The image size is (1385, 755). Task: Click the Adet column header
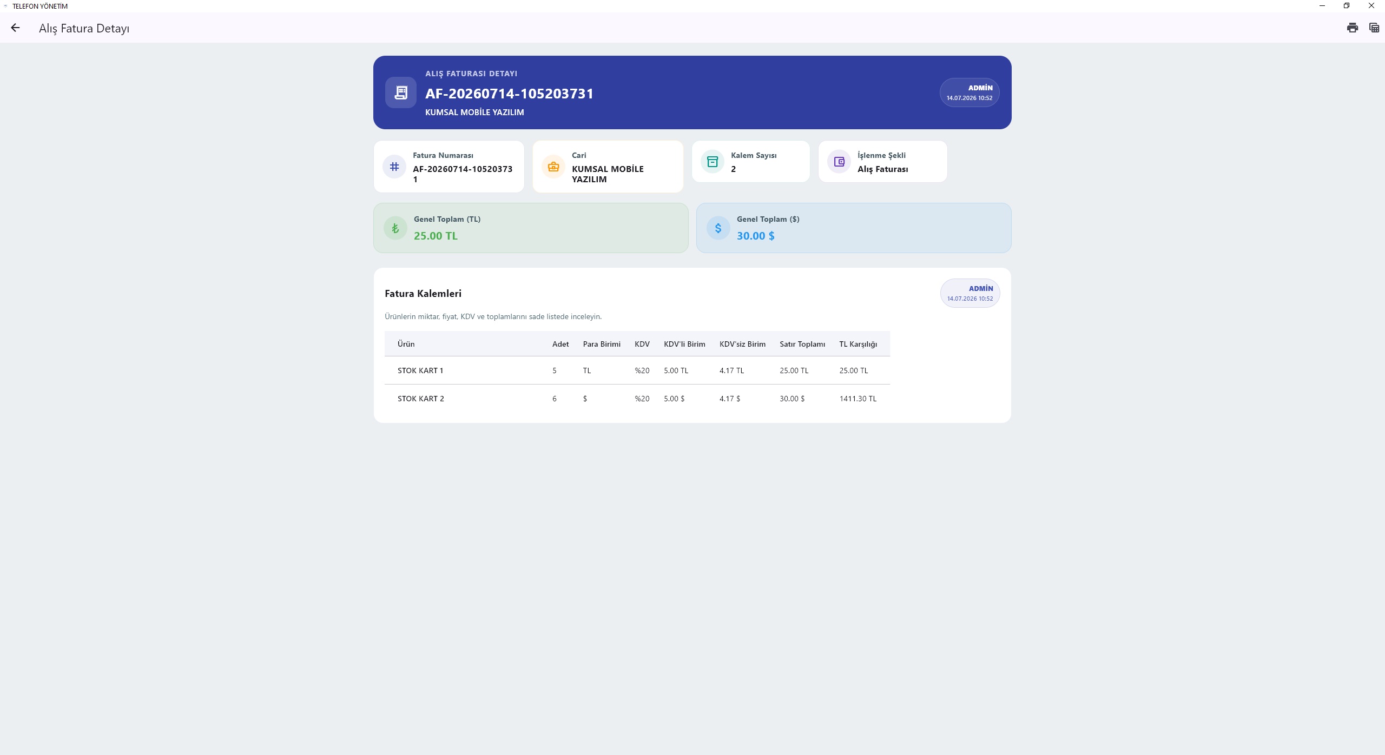pyautogui.click(x=560, y=344)
